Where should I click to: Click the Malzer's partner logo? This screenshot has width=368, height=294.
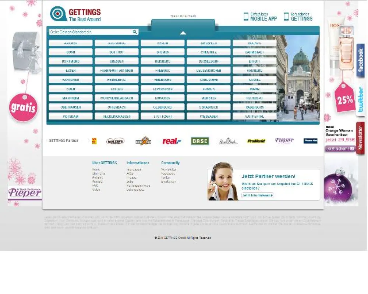115,141
